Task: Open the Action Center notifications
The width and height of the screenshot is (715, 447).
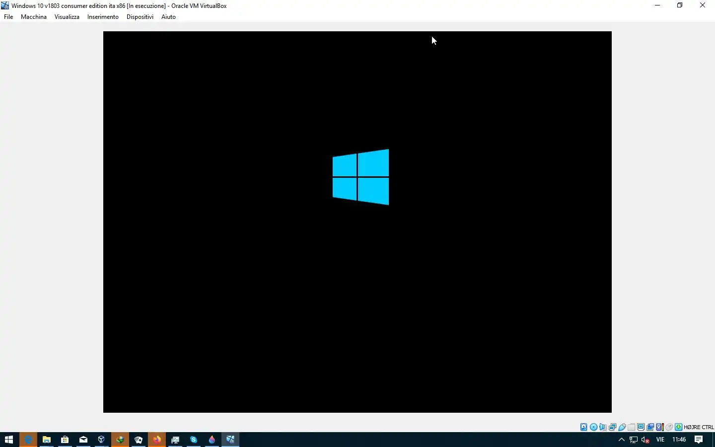Action: coord(699,440)
